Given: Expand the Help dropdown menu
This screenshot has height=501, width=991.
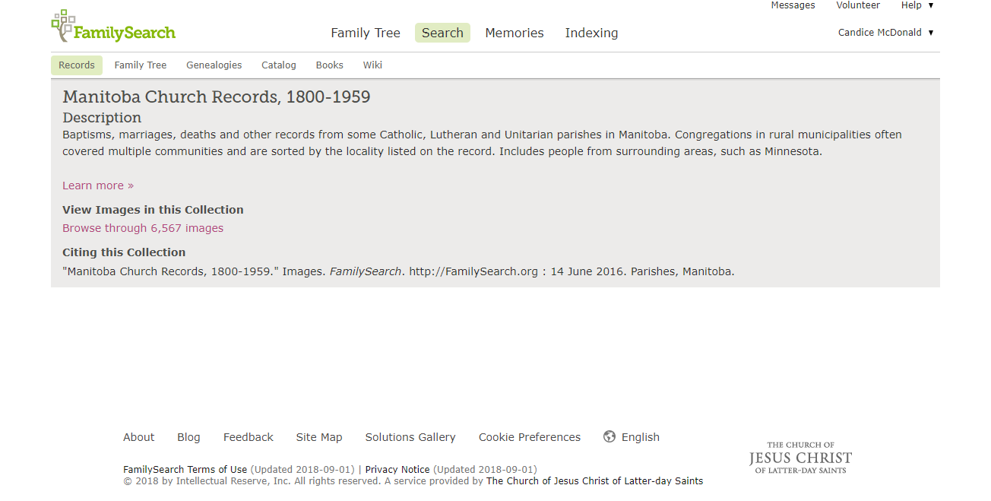Looking at the screenshot, I should 917,5.
